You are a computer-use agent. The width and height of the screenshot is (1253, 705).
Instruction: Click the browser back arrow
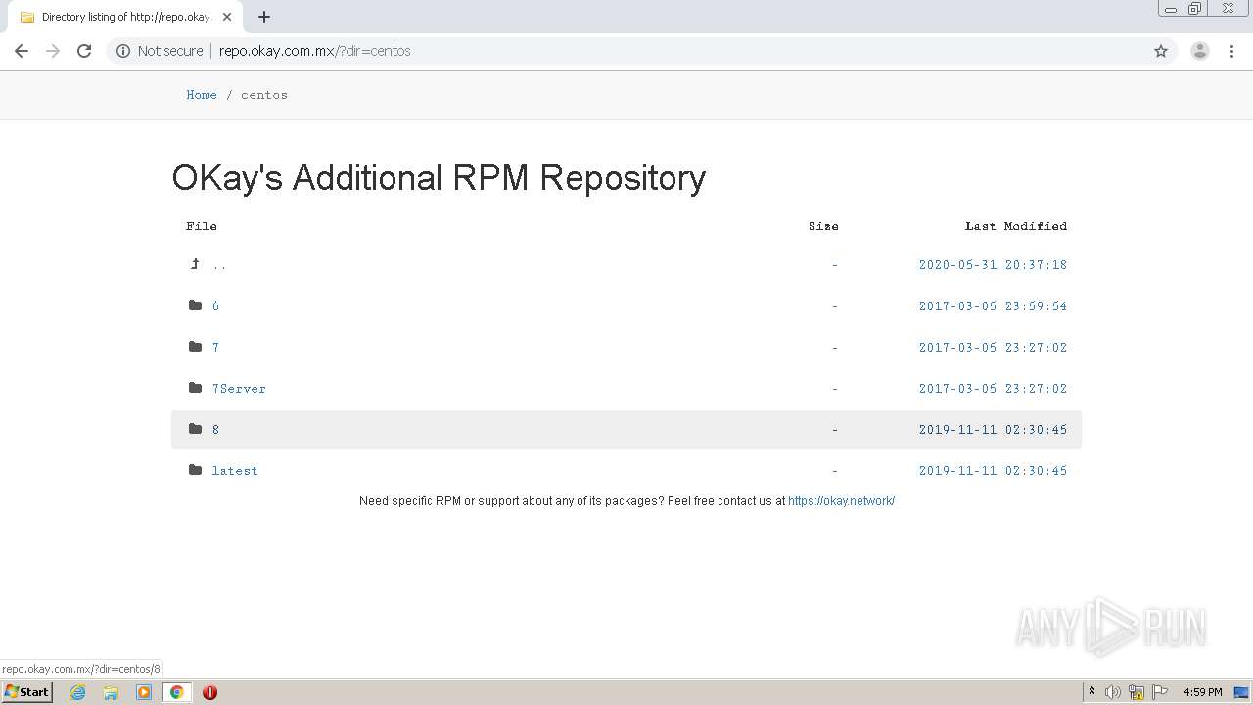(x=22, y=51)
